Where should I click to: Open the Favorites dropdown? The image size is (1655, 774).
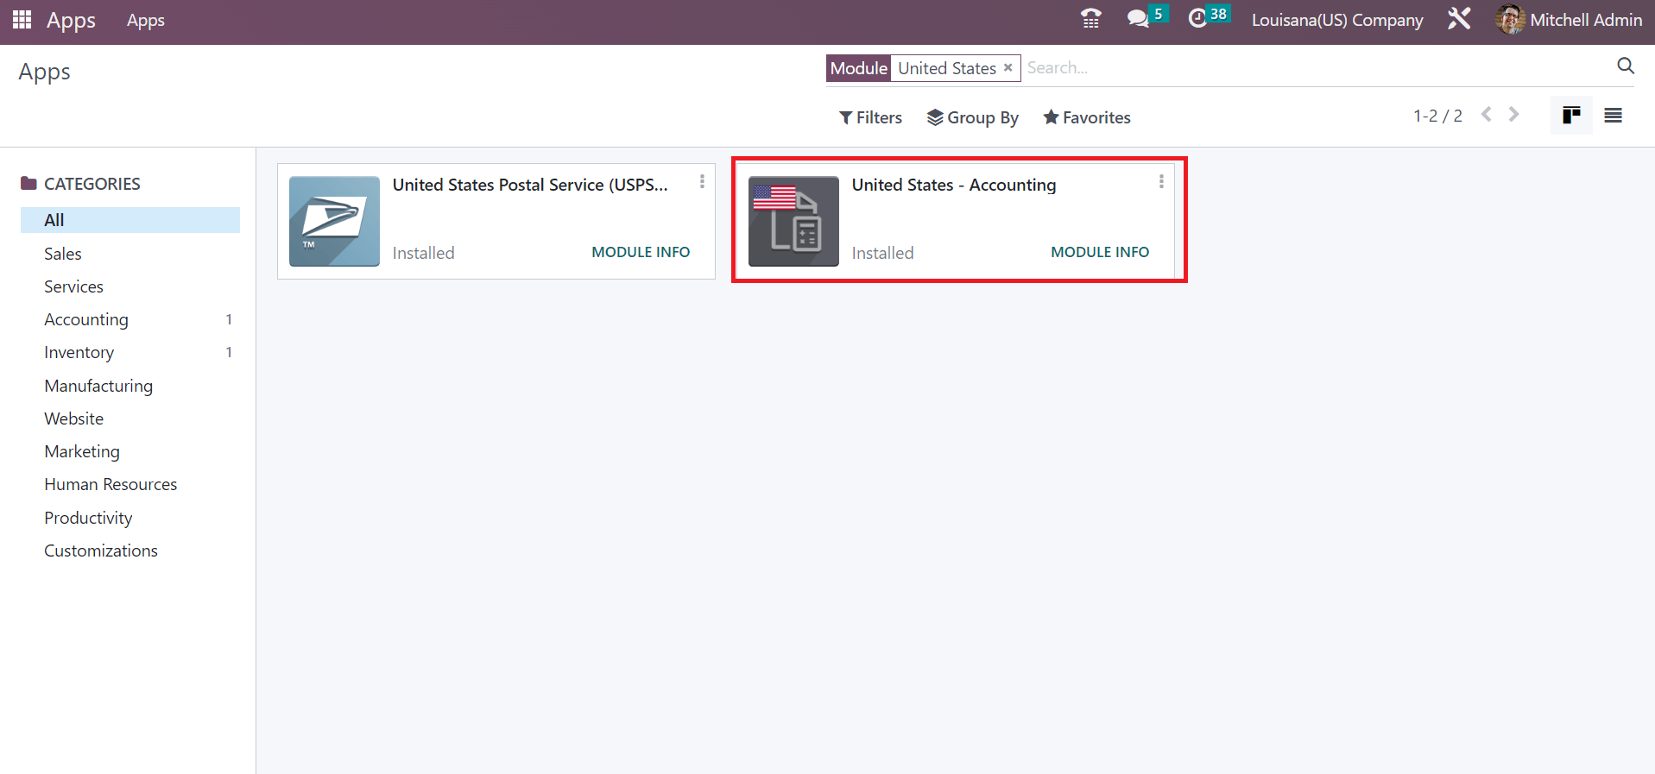pos(1087,117)
